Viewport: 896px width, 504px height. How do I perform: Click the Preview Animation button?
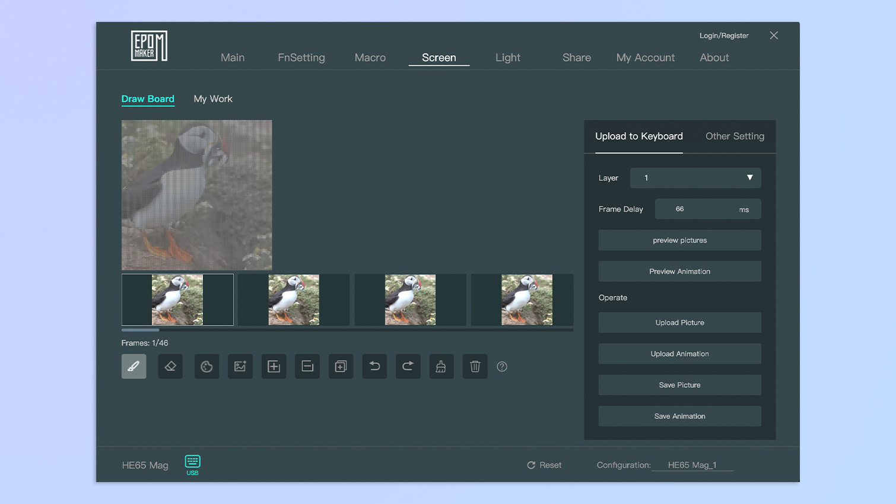[x=679, y=272]
